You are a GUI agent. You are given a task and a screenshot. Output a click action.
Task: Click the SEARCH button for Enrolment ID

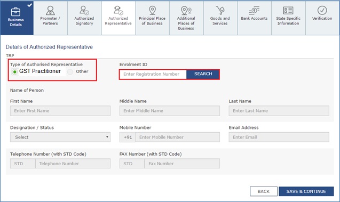coord(203,74)
